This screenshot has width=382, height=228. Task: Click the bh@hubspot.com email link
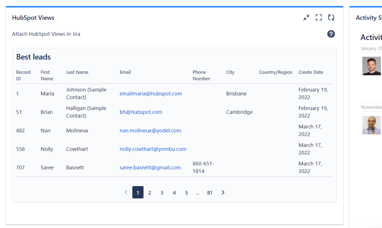[141, 112]
